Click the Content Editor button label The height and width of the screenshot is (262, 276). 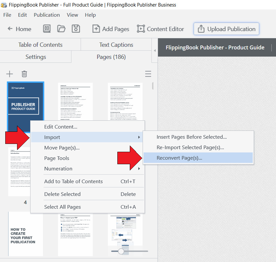tap(166, 29)
